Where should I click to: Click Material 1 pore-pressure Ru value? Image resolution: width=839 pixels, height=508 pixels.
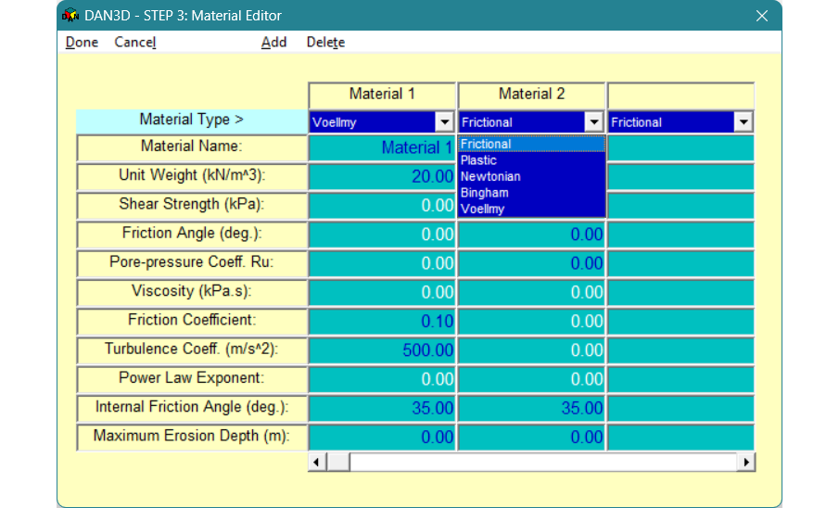click(382, 263)
